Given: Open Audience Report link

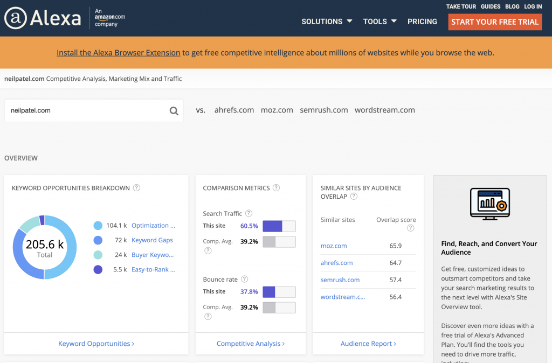Looking at the screenshot, I should [368, 344].
